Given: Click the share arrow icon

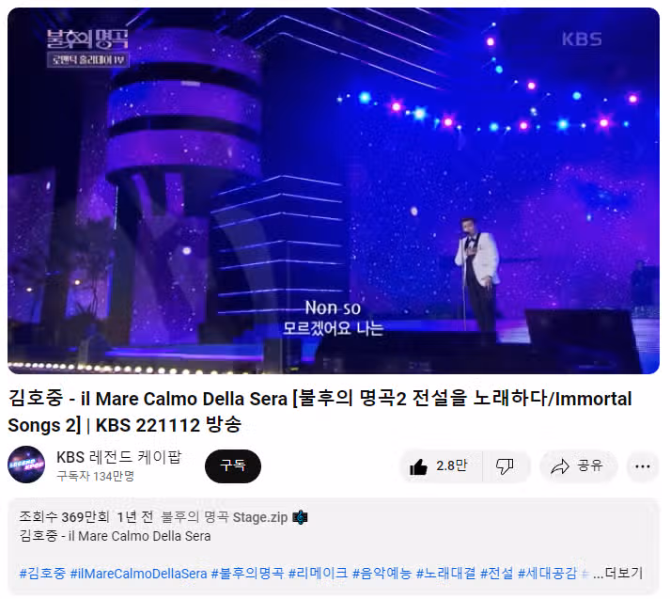Looking at the screenshot, I should click(x=560, y=466).
